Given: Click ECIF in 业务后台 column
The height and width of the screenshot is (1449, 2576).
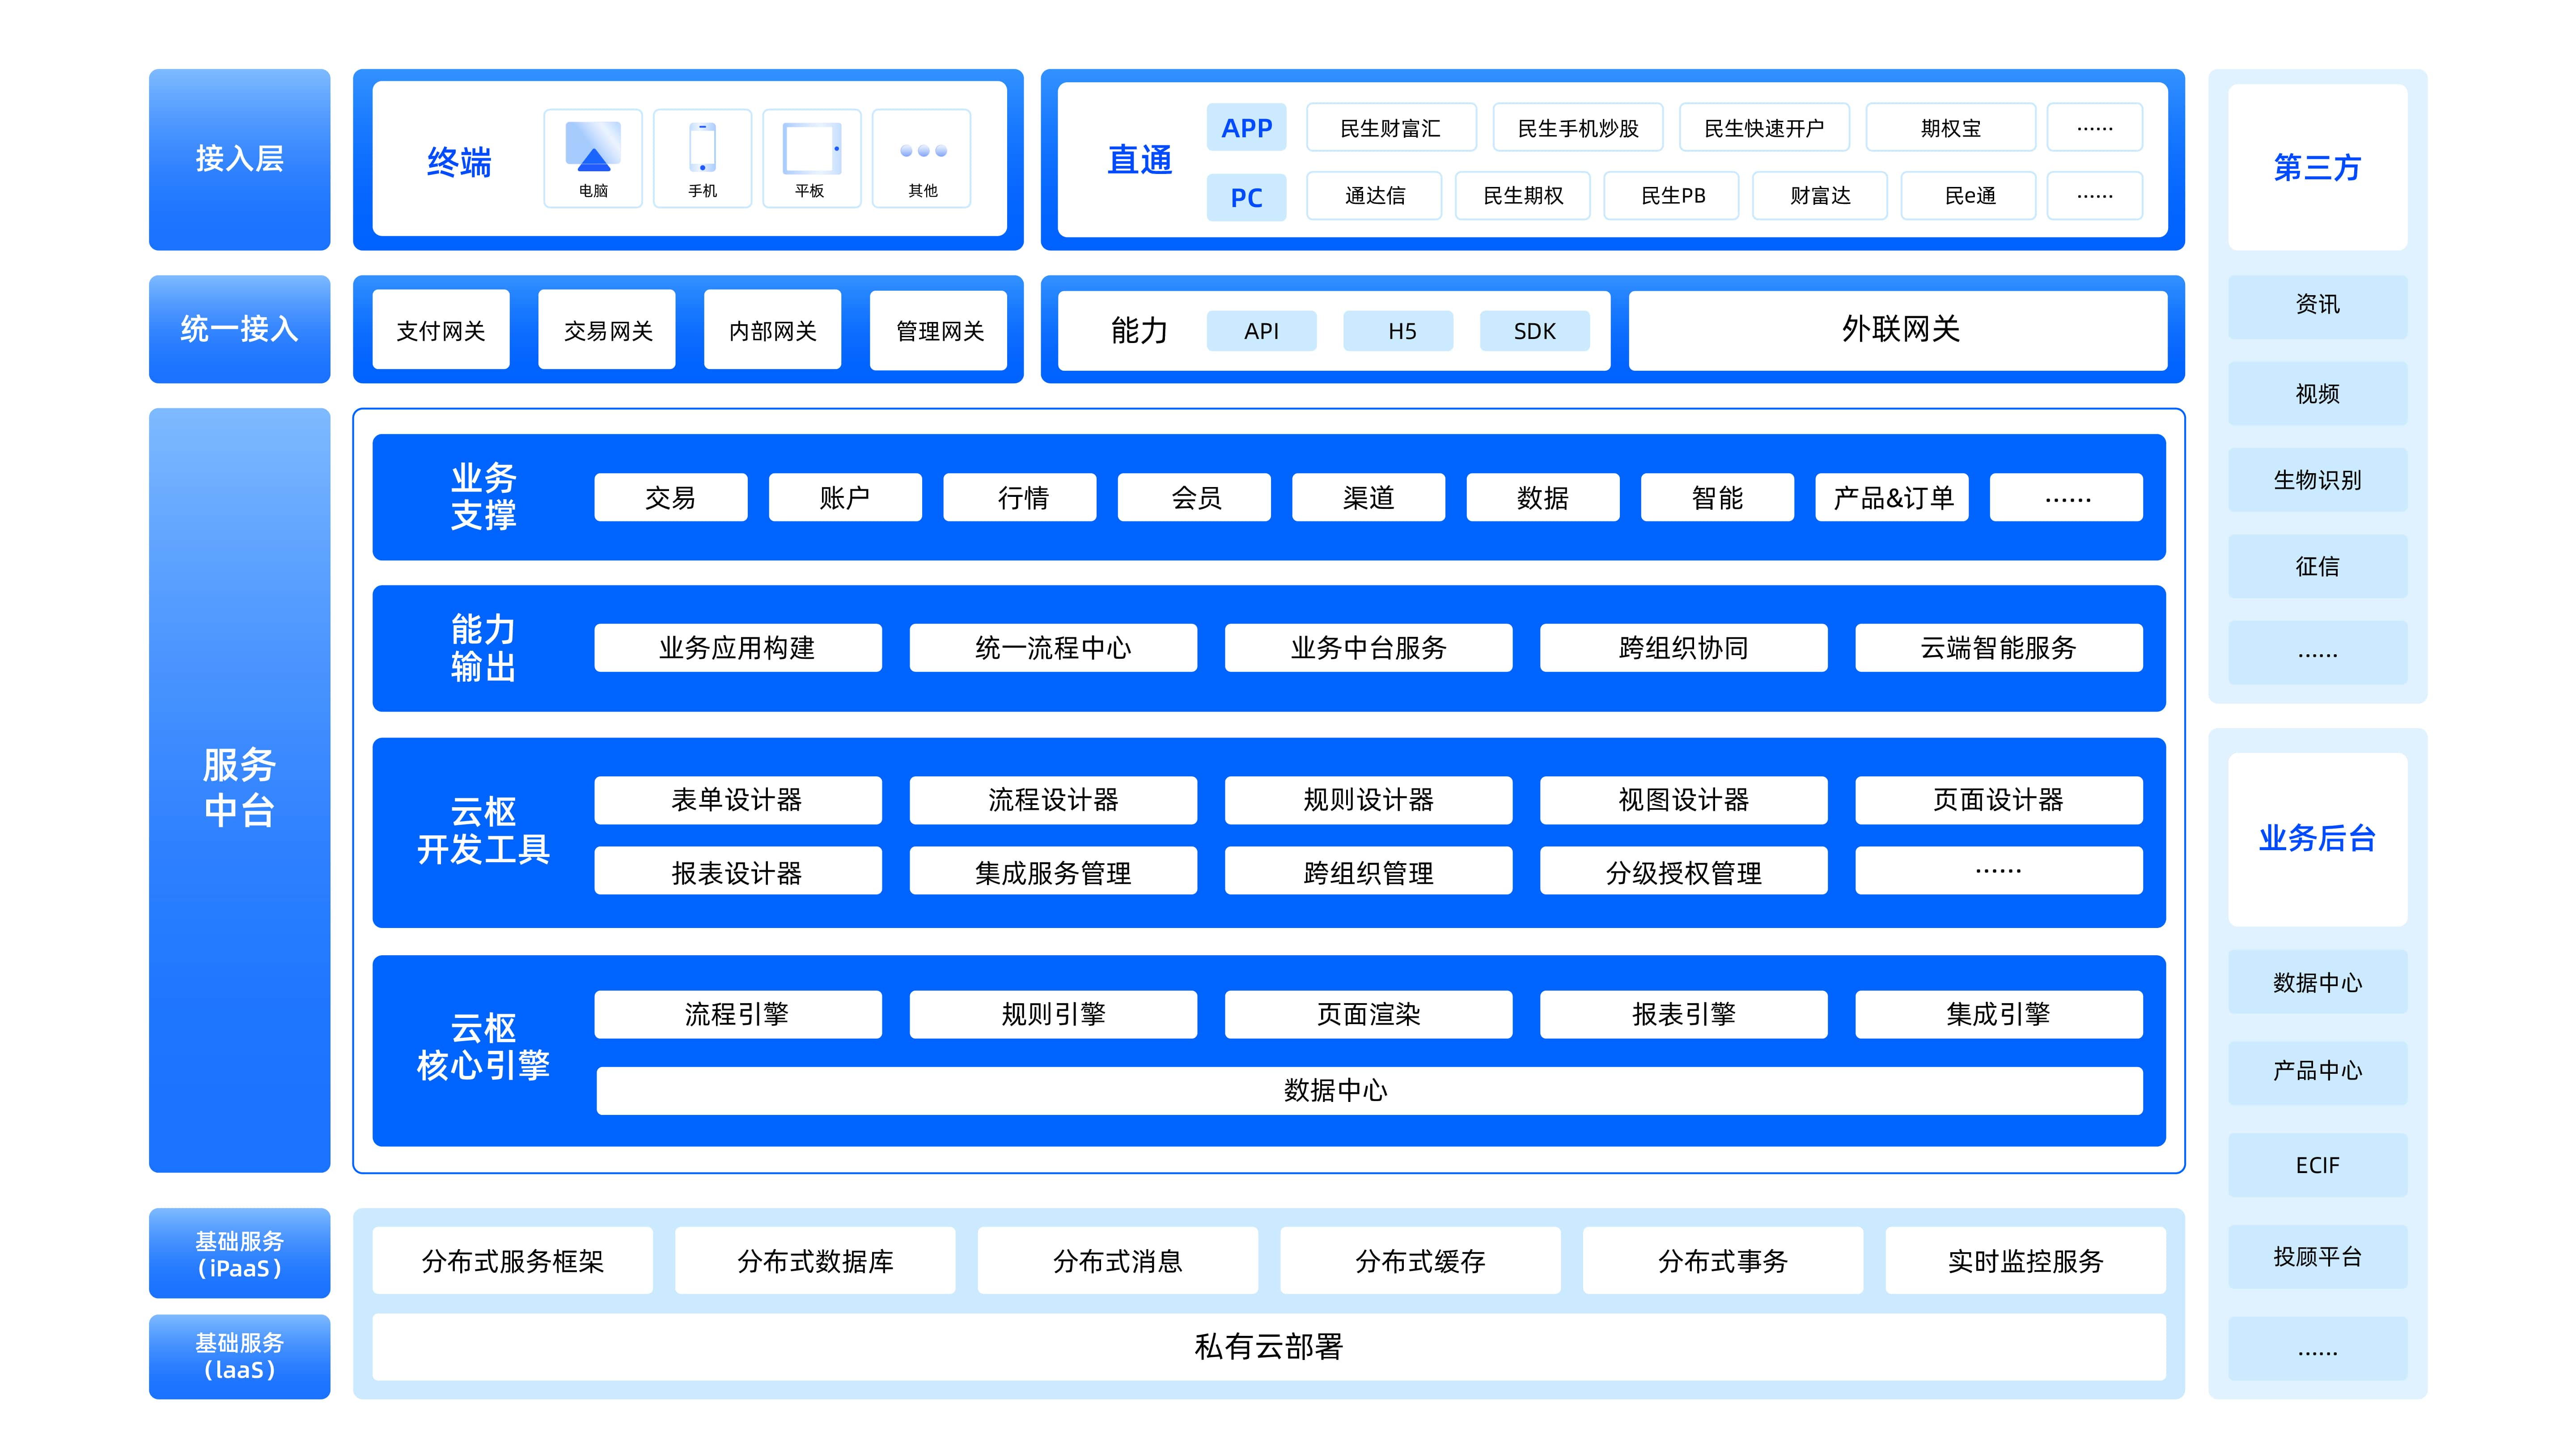Looking at the screenshot, I should [2317, 1165].
